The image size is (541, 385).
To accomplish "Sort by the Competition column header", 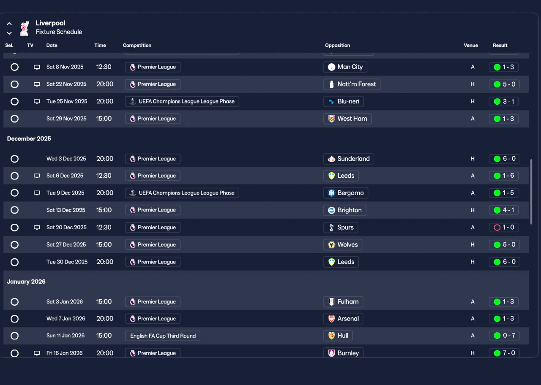I will pos(137,46).
